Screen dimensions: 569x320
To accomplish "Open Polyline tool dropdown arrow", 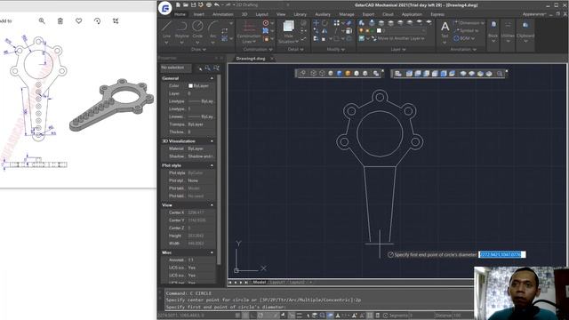I will coord(181,43).
